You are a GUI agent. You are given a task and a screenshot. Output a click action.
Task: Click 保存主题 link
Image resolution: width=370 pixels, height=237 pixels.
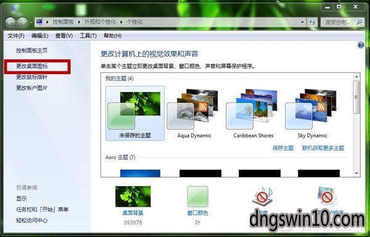pos(283,148)
